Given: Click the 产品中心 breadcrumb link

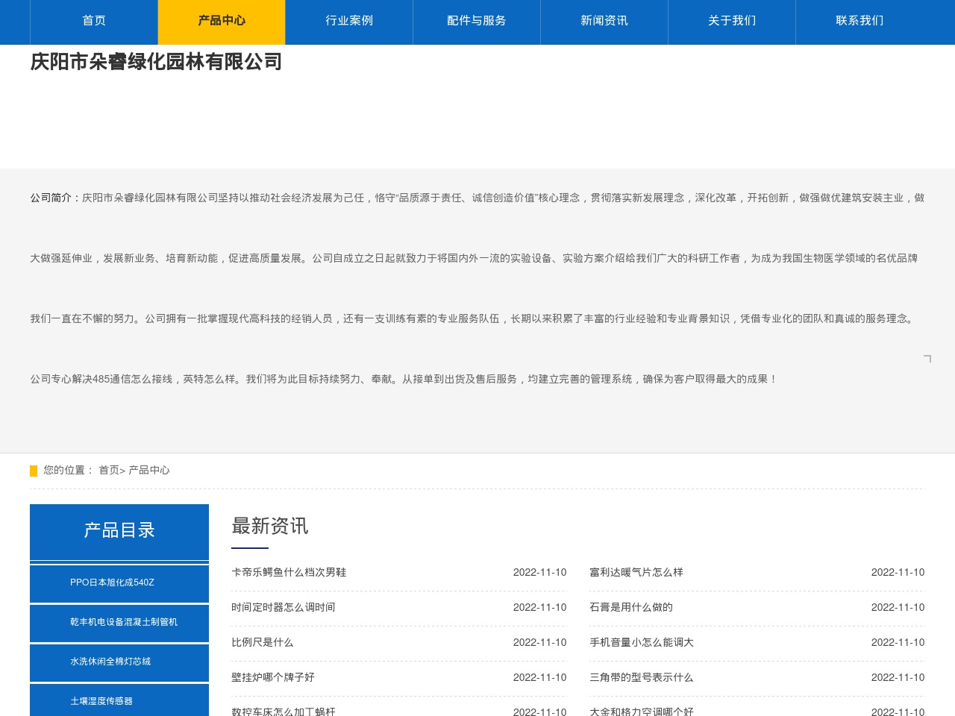Looking at the screenshot, I should coord(149,470).
